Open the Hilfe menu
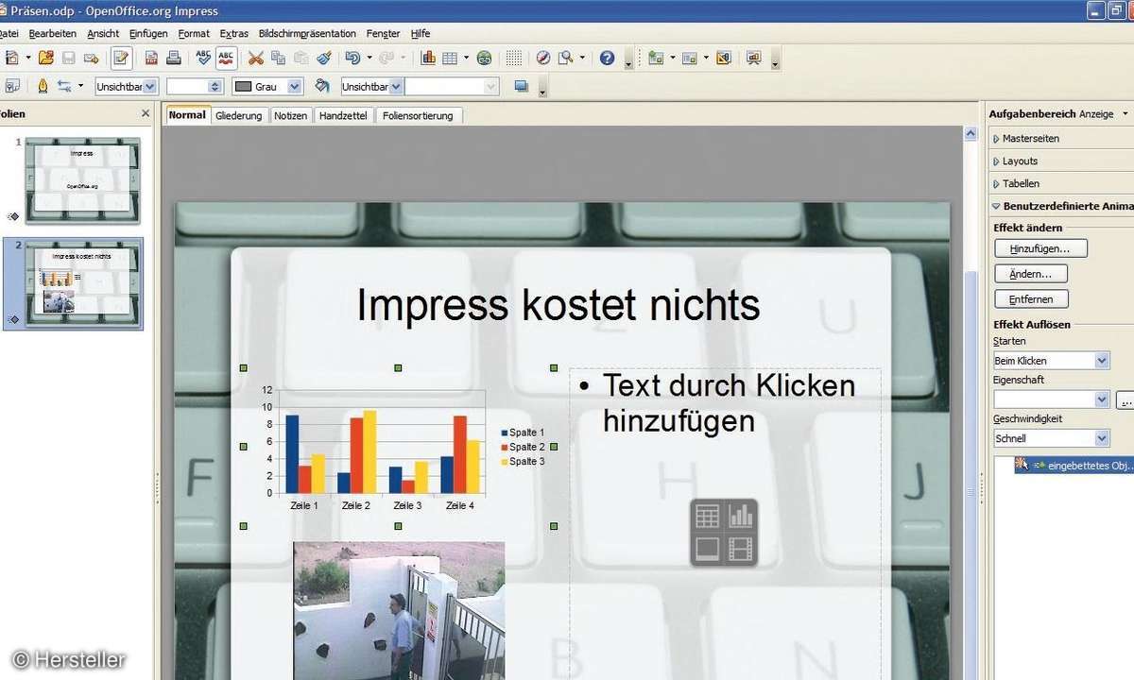This screenshot has width=1134, height=680. pyautogui.click(x=420, y=34)
